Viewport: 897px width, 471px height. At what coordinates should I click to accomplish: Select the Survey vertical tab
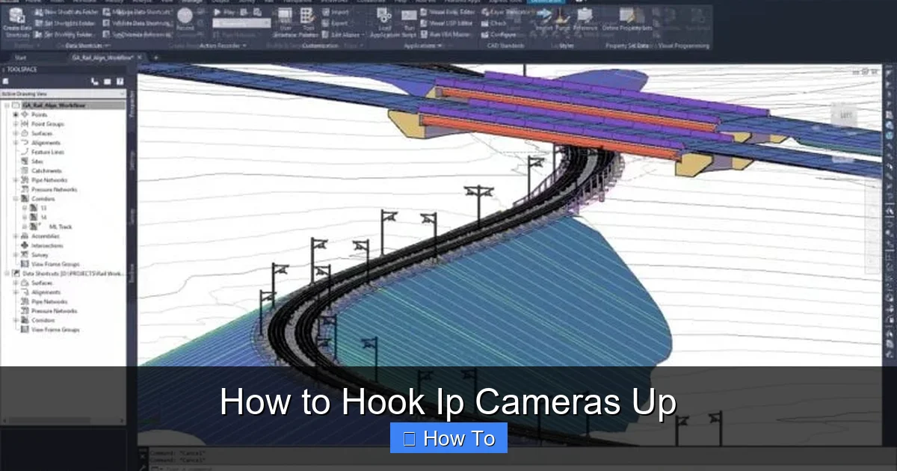pyautogui.click(x=132, y=215)
